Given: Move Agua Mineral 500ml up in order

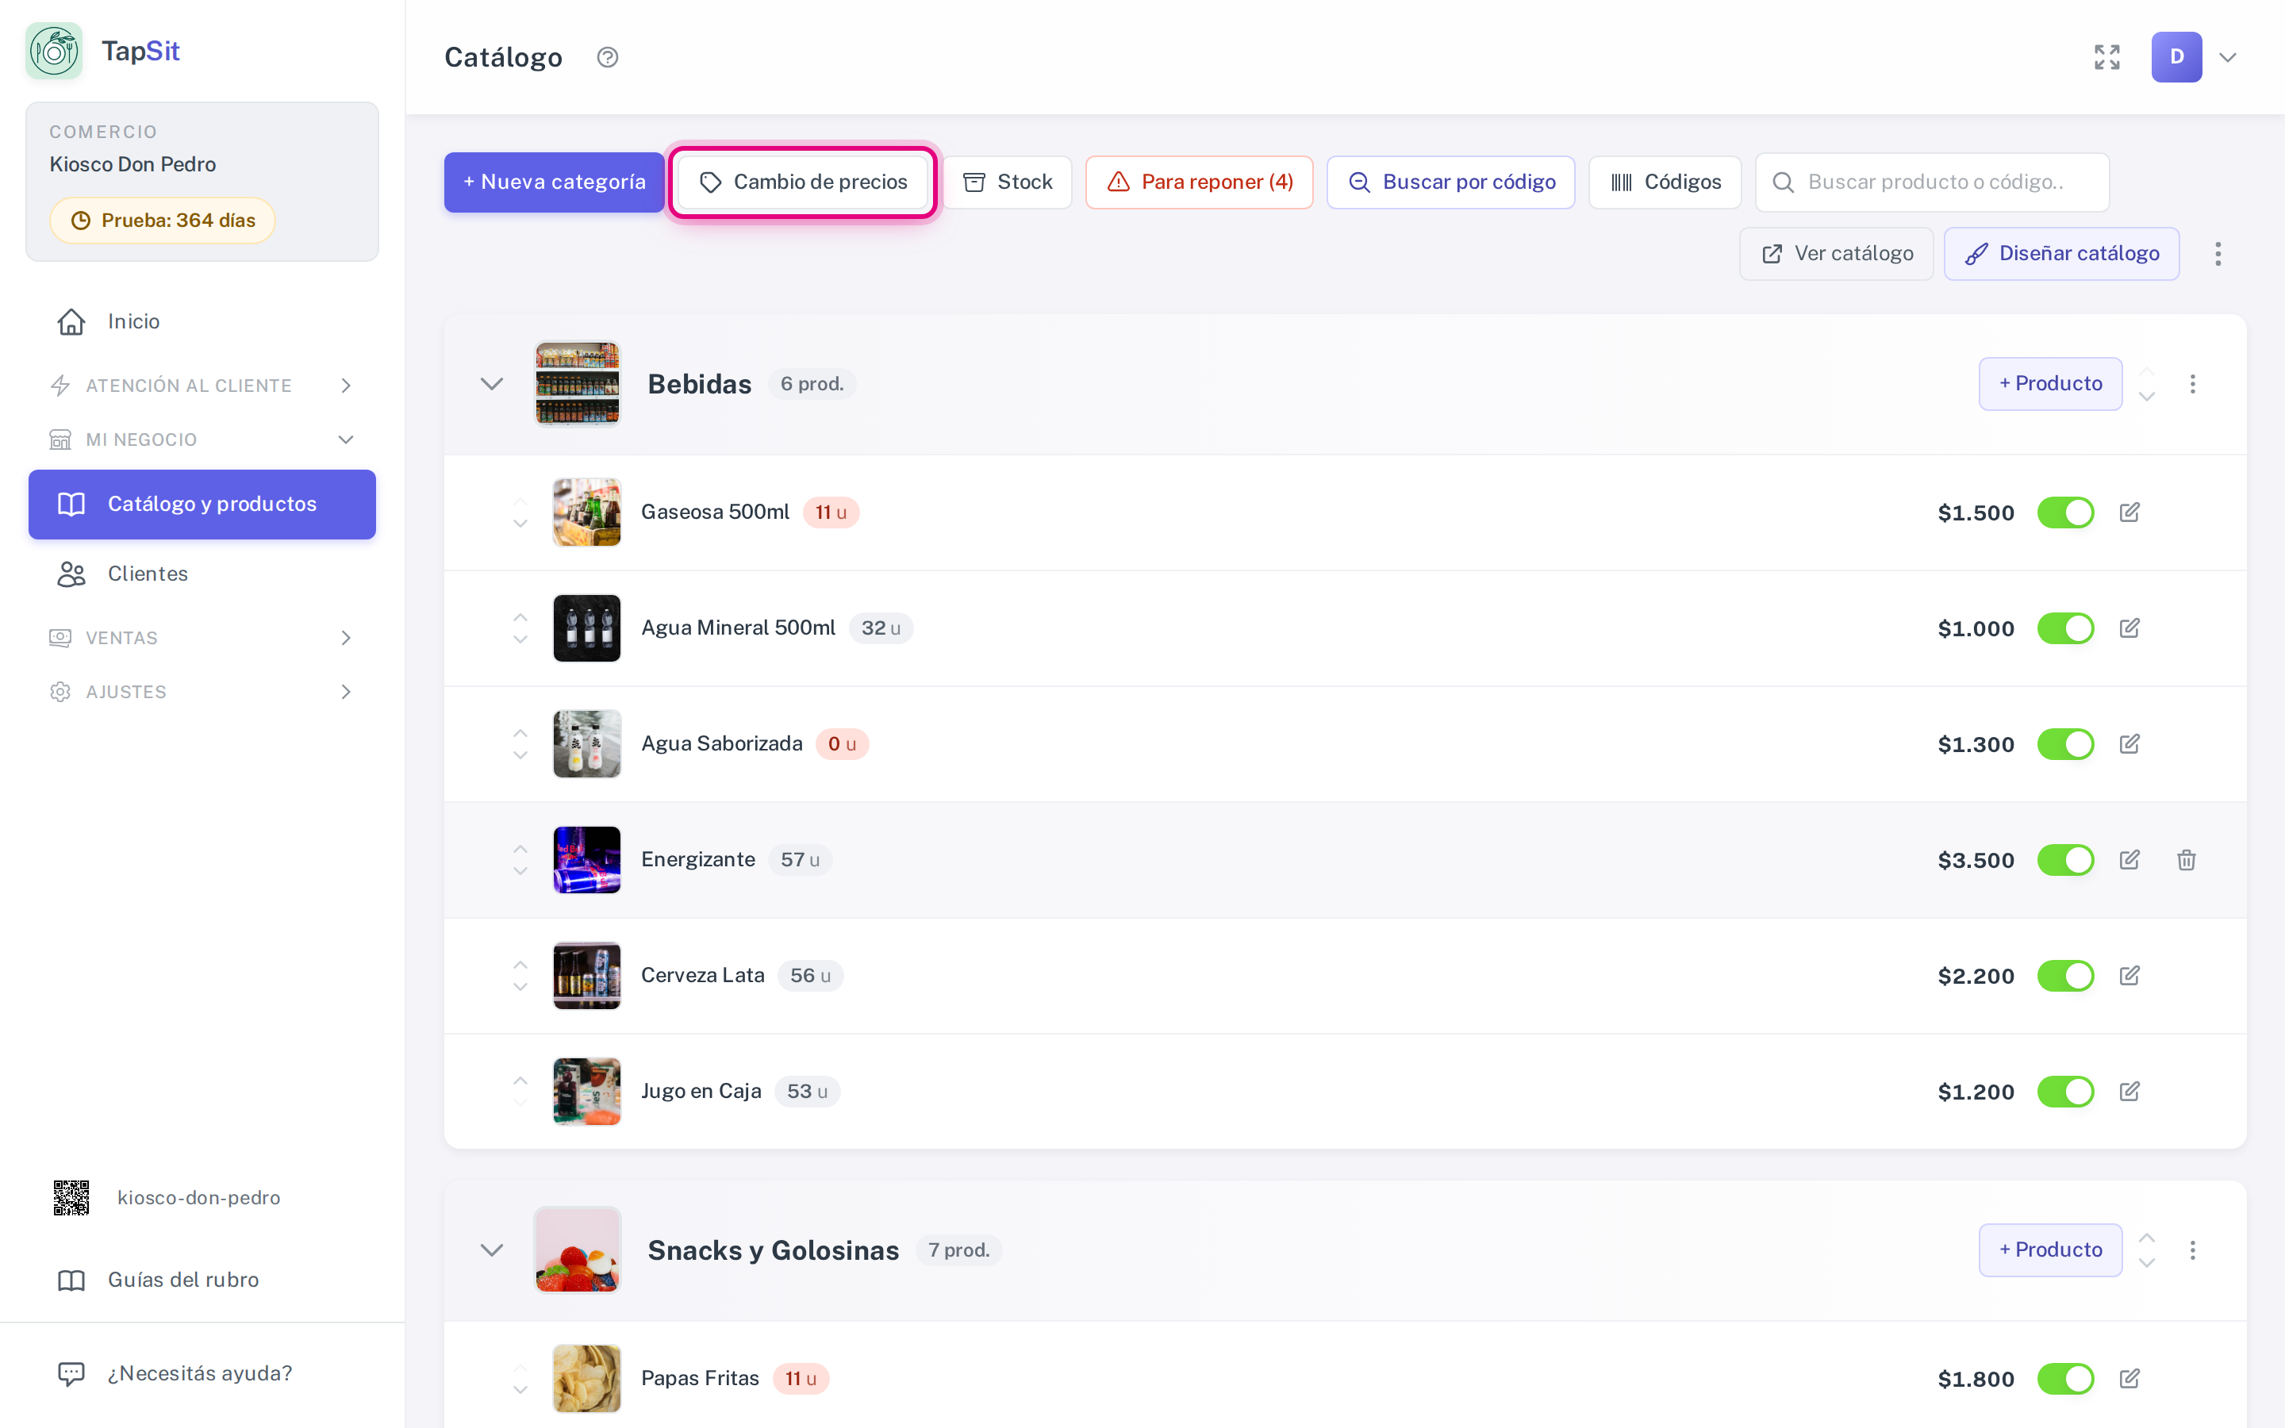Looking at the screenshot, I should (x=520, y=616).
